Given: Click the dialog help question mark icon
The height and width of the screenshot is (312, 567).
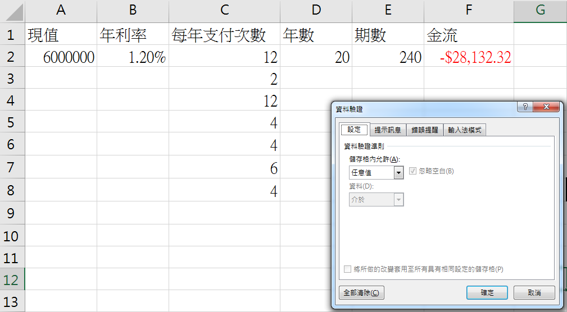Looking at the screenshot, I should pos(525,107).
